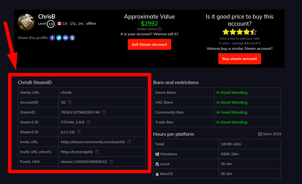
Task: Copy the Steam2 ID value
Action: pos(88,122)
